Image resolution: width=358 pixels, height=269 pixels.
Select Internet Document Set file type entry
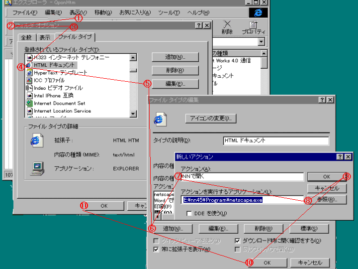point(59,103)
